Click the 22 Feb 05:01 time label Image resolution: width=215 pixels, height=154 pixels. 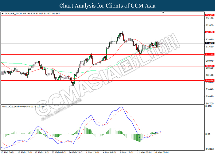(x=59, y=152)
